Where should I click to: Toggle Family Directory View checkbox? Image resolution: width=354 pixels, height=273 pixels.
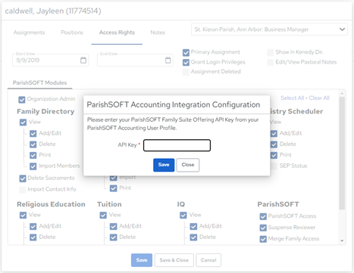[x=23, y=123]
